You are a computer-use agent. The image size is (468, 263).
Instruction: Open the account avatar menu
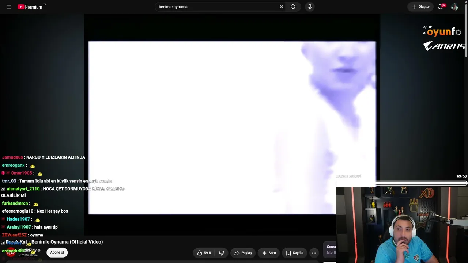[454, 7]
